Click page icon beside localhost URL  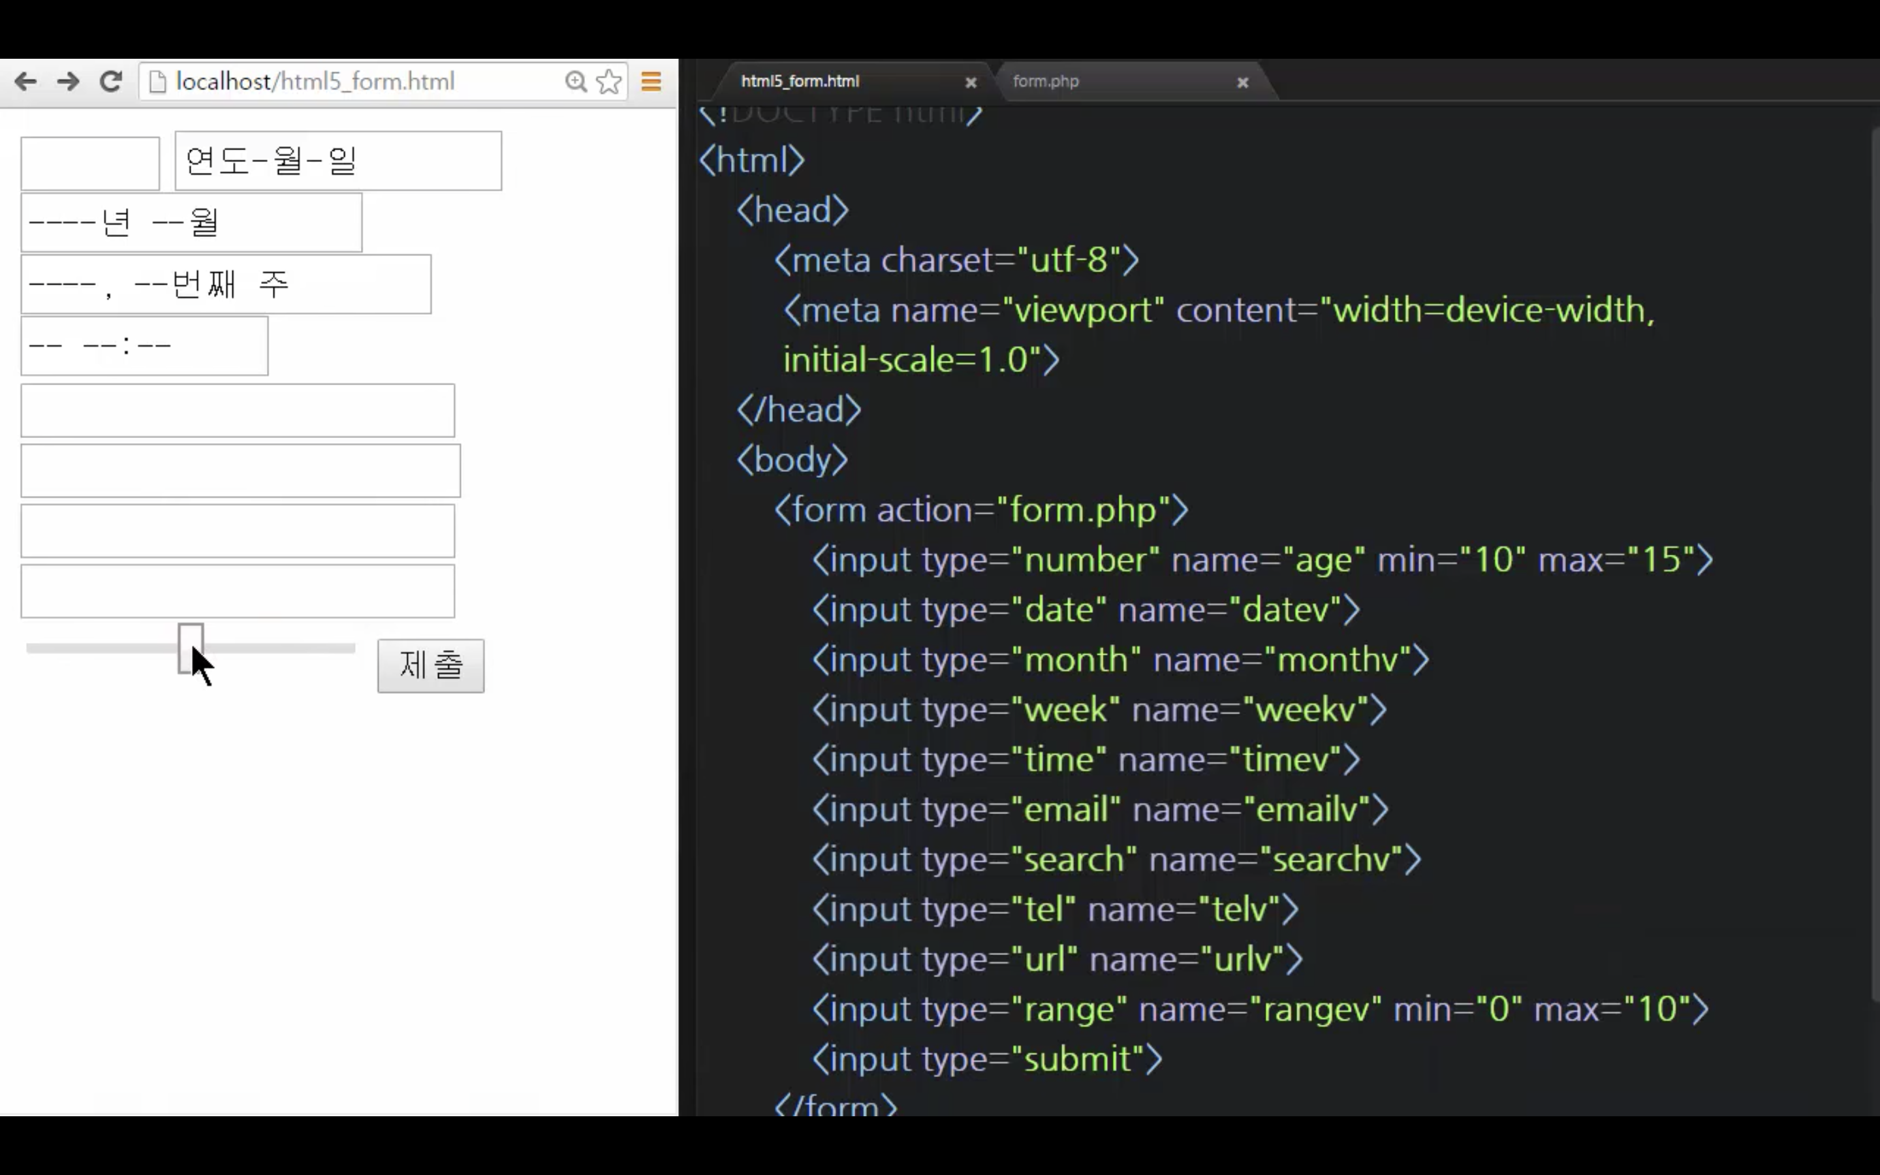(158, 82)
